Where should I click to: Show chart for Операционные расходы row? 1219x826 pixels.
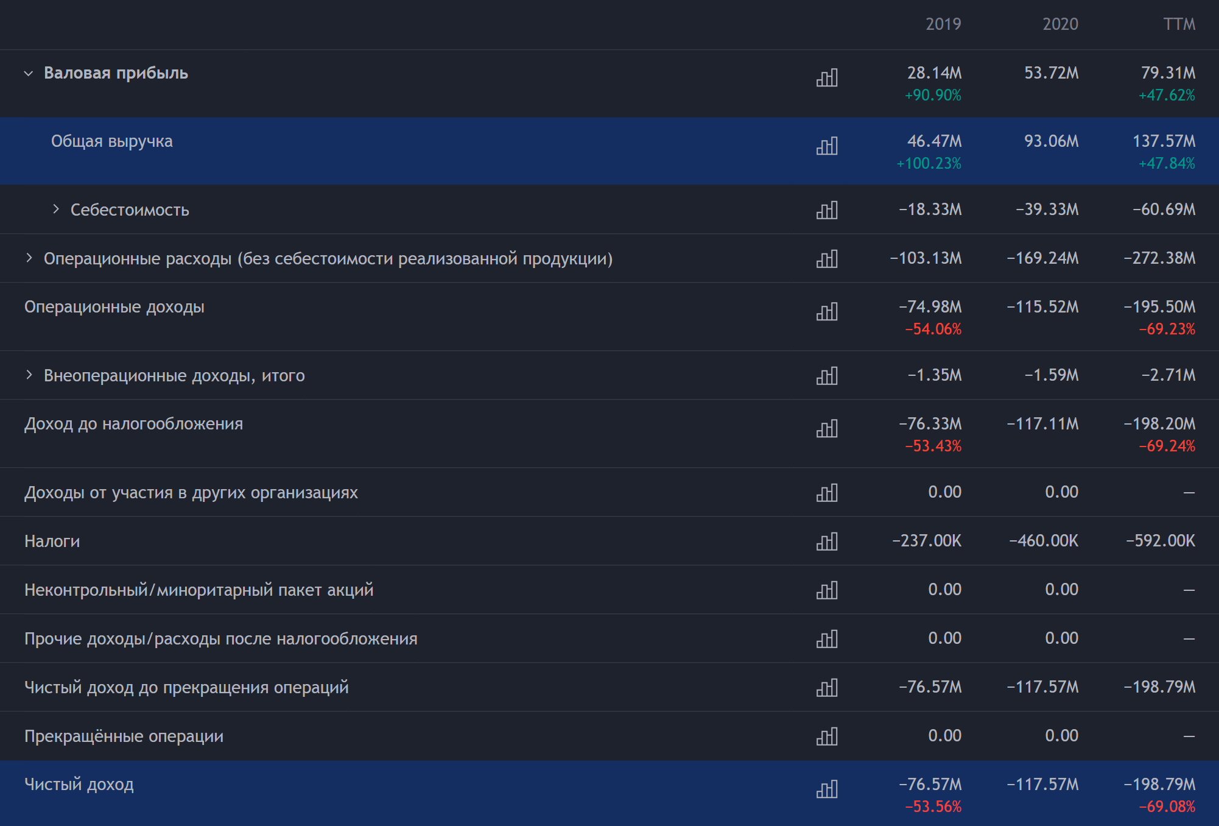[x=827, y=259]
